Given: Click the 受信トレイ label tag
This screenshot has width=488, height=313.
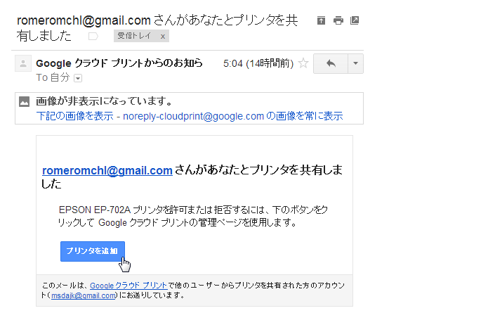Looking at the screenshot, I should point(134,36).
